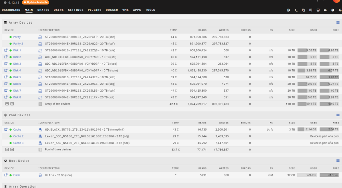The height and width of the screenshot is (188, 342).
Task: Browse Disk 4 via its open-folder icon
Action: pos(6,70)
